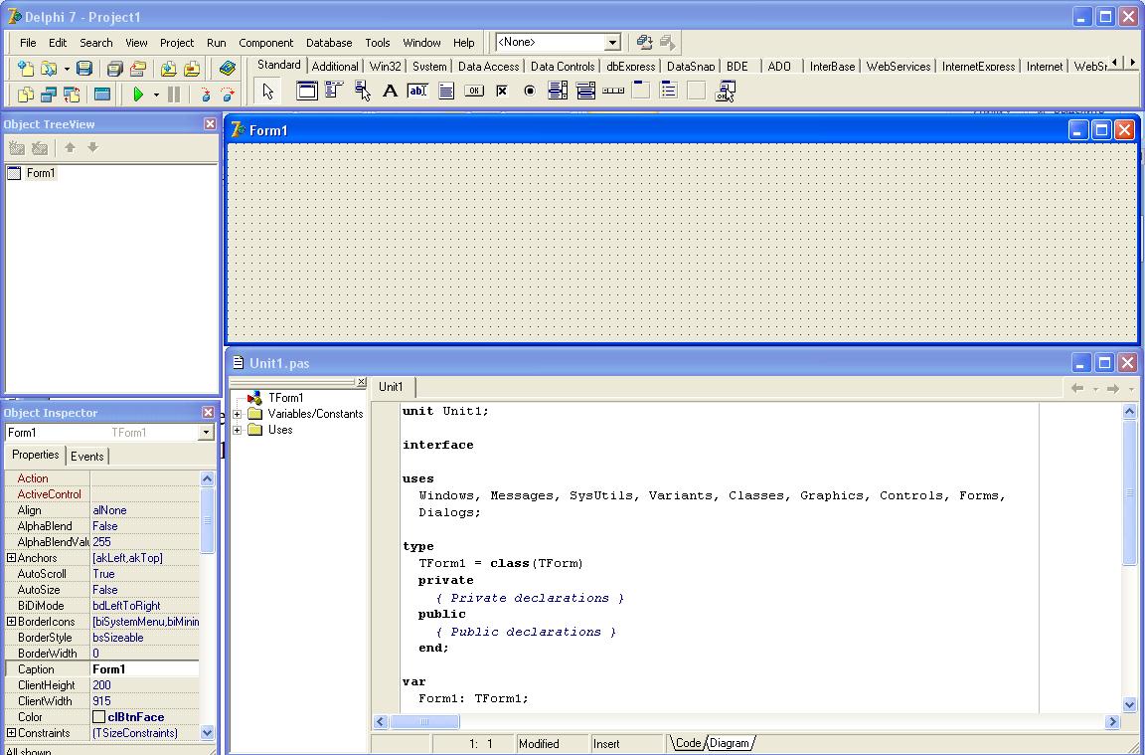
Task: Open the <None> desktop layout dropdown
Action: click(x=612, y=43)
